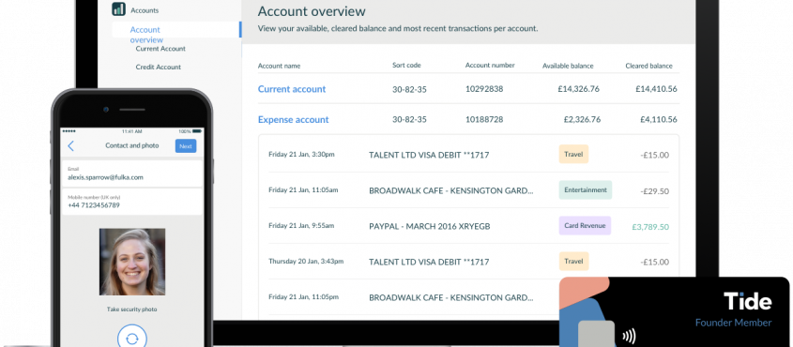Click the Cleared balance column header
The height and width of the screenshot is (347, 793).
648,66
